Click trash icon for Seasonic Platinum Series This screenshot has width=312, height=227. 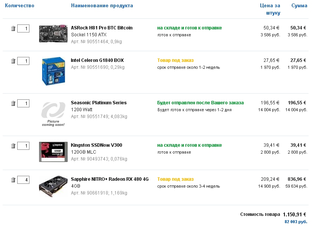coord(13,103)
